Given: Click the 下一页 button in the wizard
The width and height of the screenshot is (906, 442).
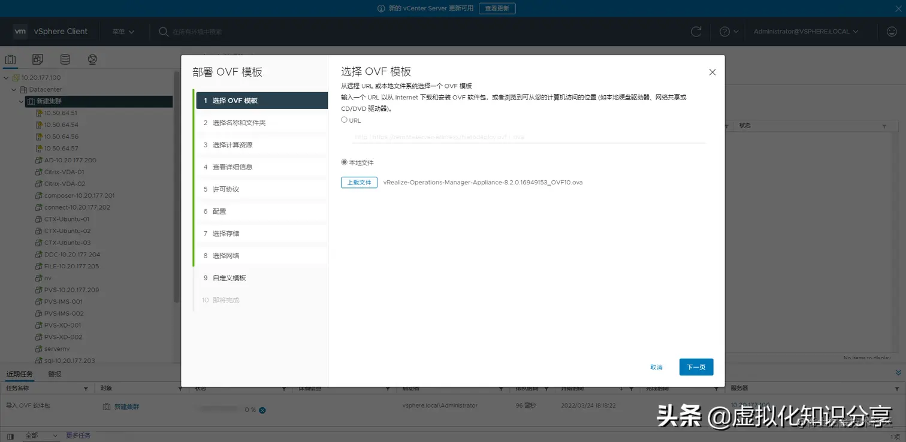Looking at the screenshot, I should tap(696, 367).
